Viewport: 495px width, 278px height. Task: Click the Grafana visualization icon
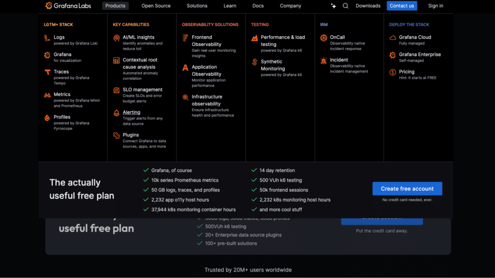pos(47,55)
